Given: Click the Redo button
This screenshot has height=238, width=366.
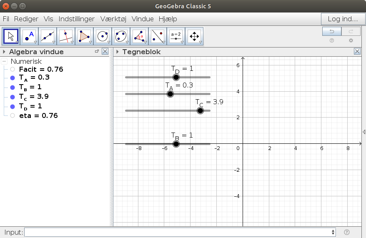Looking at the screenshot, I should (351, 31).
